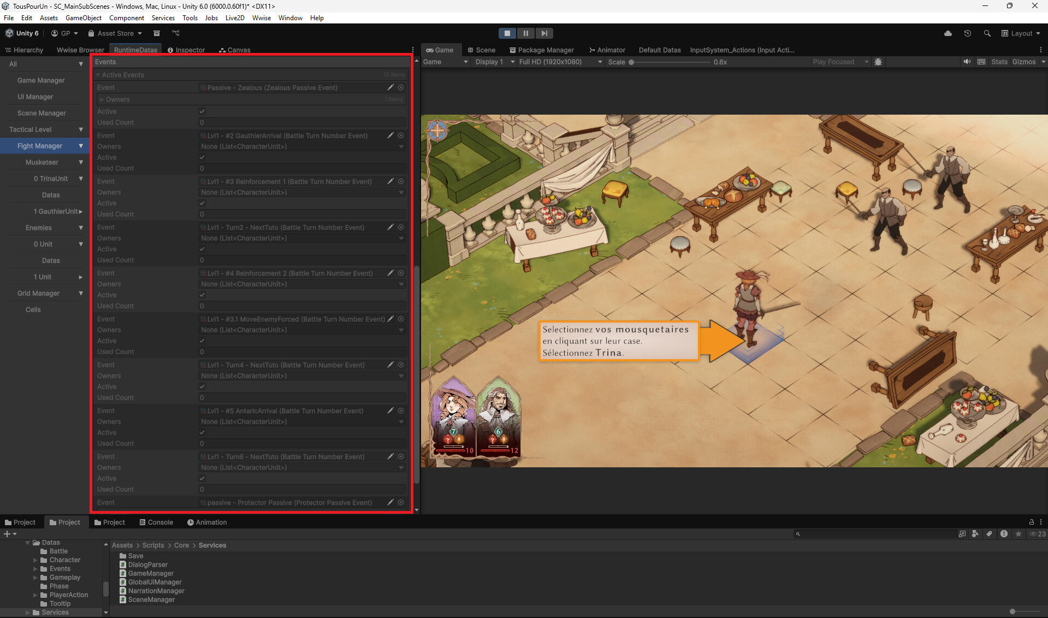Open the version history icon
This screenshot has width=1048, height=618.
[967, 33]
